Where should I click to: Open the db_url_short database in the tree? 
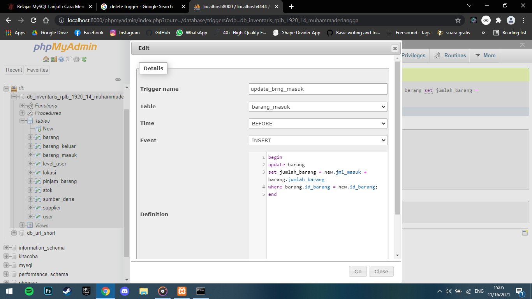[41, 233]
